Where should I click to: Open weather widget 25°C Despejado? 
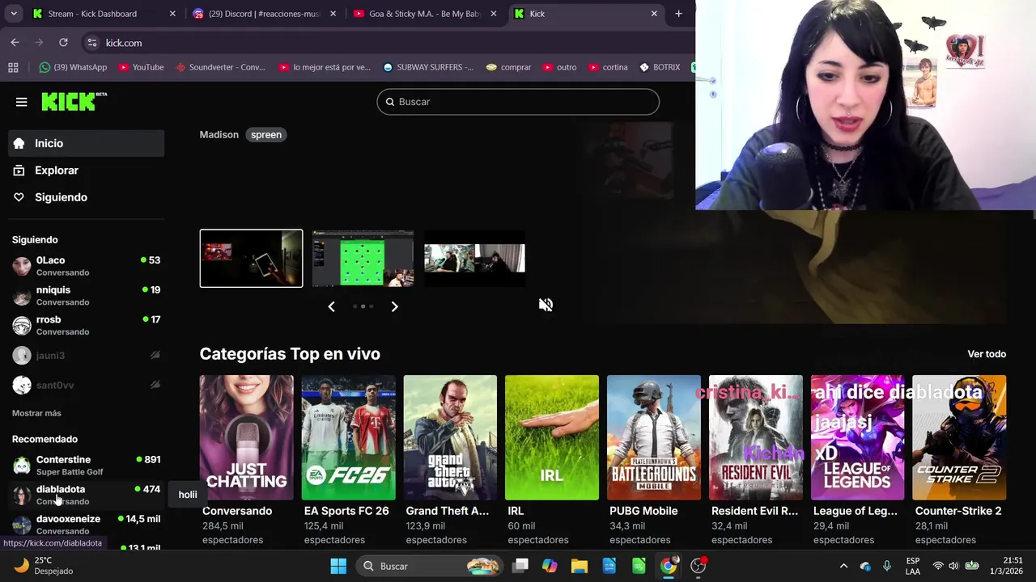pyautogui.click(x=45, y=566)
